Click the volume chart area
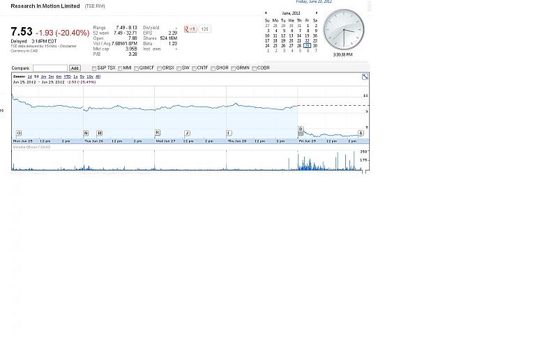This screenshot has height=348, width=558. tap(188, 161)
